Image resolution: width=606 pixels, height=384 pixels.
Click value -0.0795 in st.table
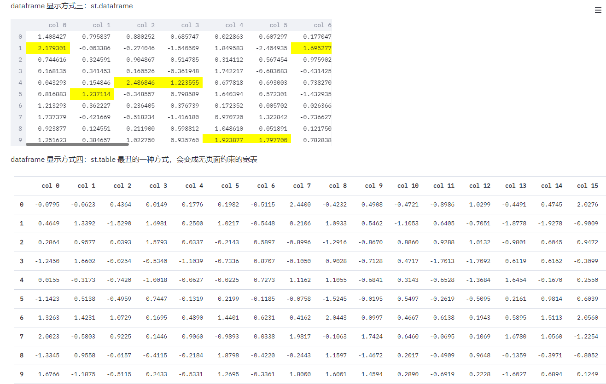[x=47, y=205]
